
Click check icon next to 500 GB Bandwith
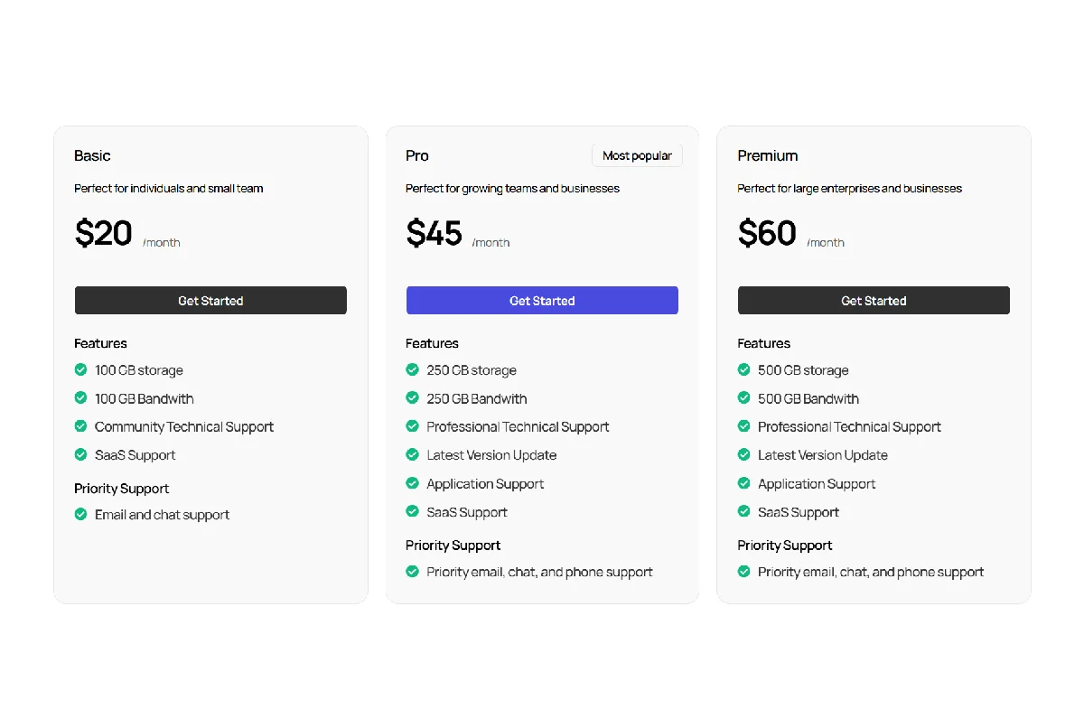(x=743, y=397)
